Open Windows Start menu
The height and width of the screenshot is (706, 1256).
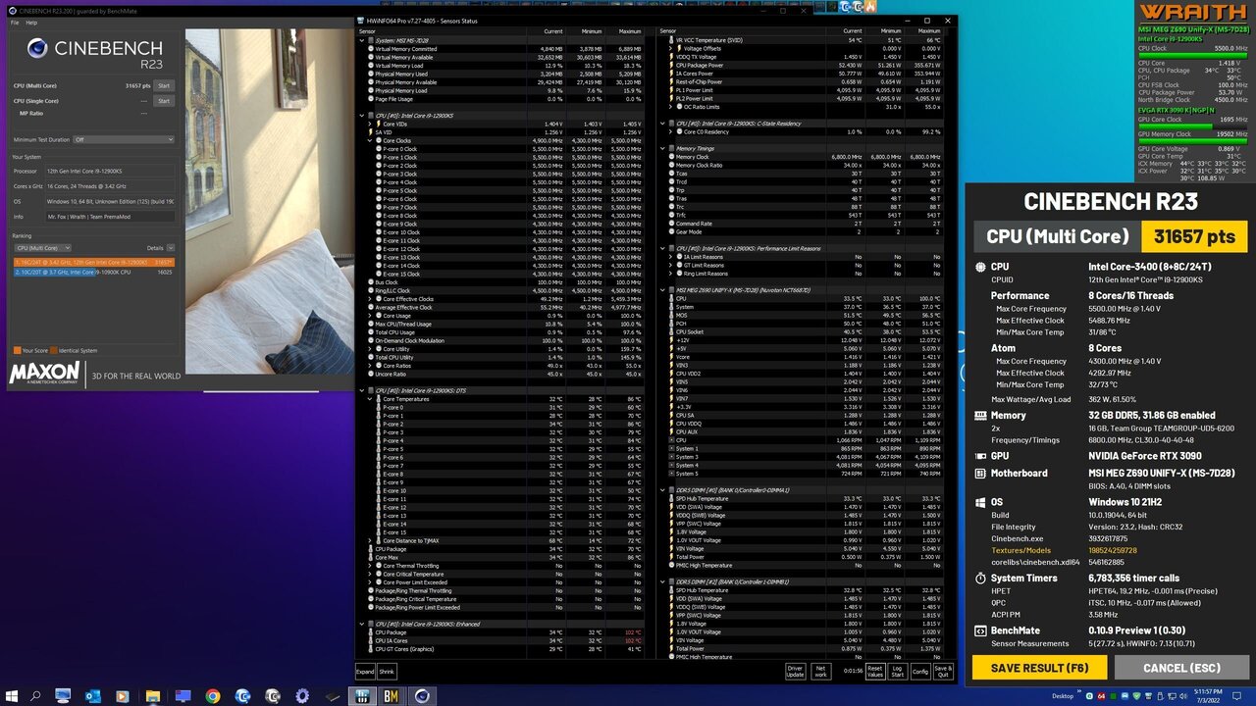click(x=11, y=696)
